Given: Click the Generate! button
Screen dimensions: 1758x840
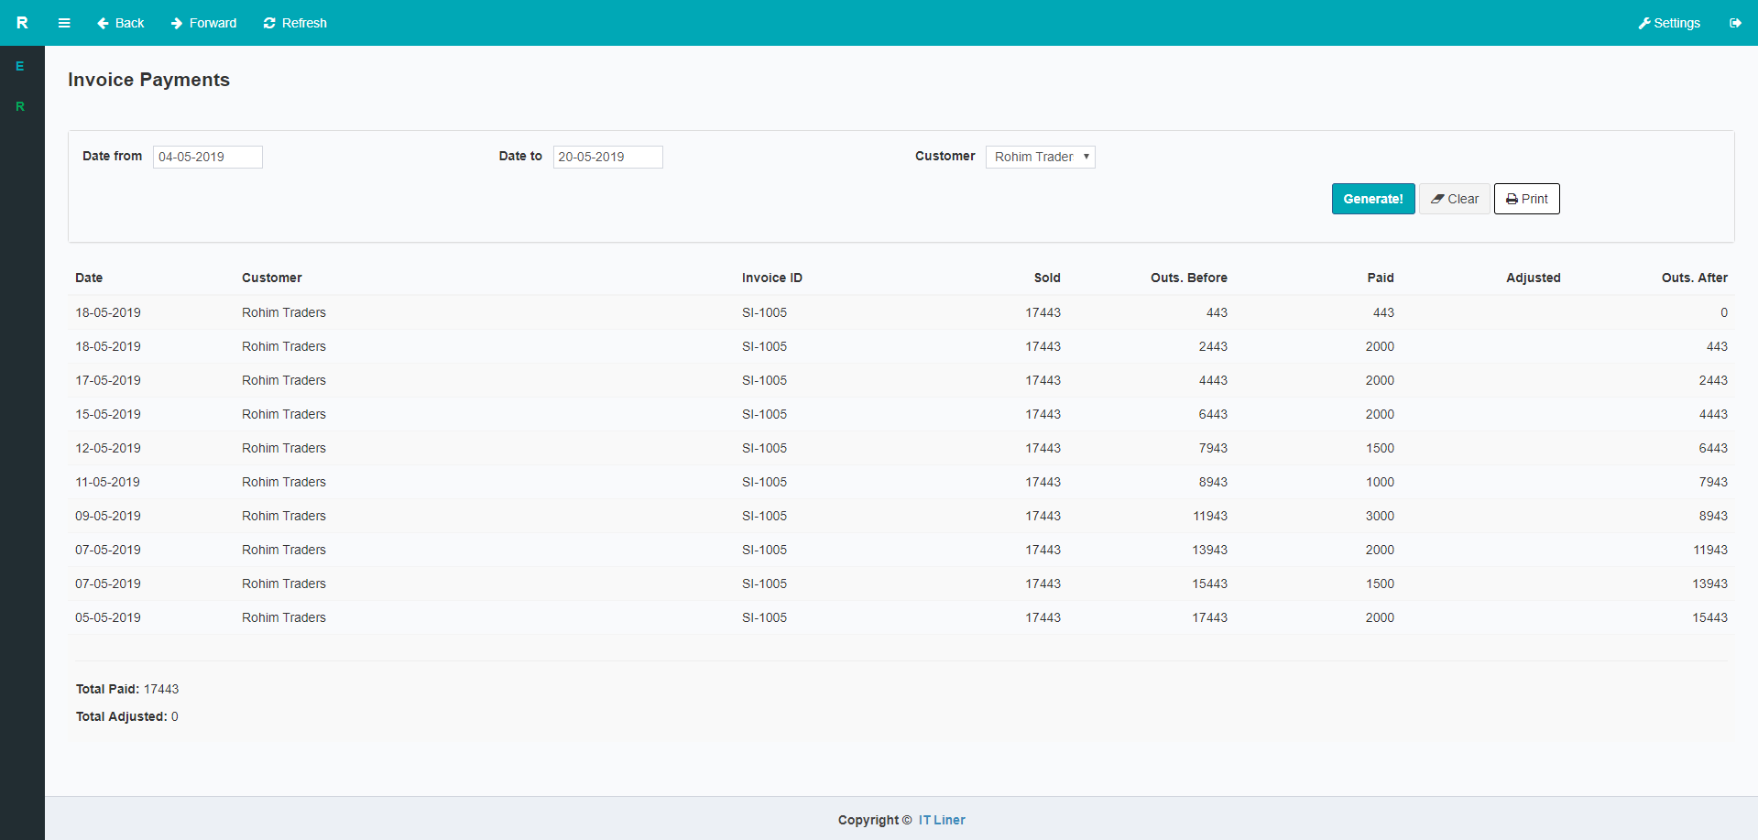Looking at the screenshot, I should 1372,198.
